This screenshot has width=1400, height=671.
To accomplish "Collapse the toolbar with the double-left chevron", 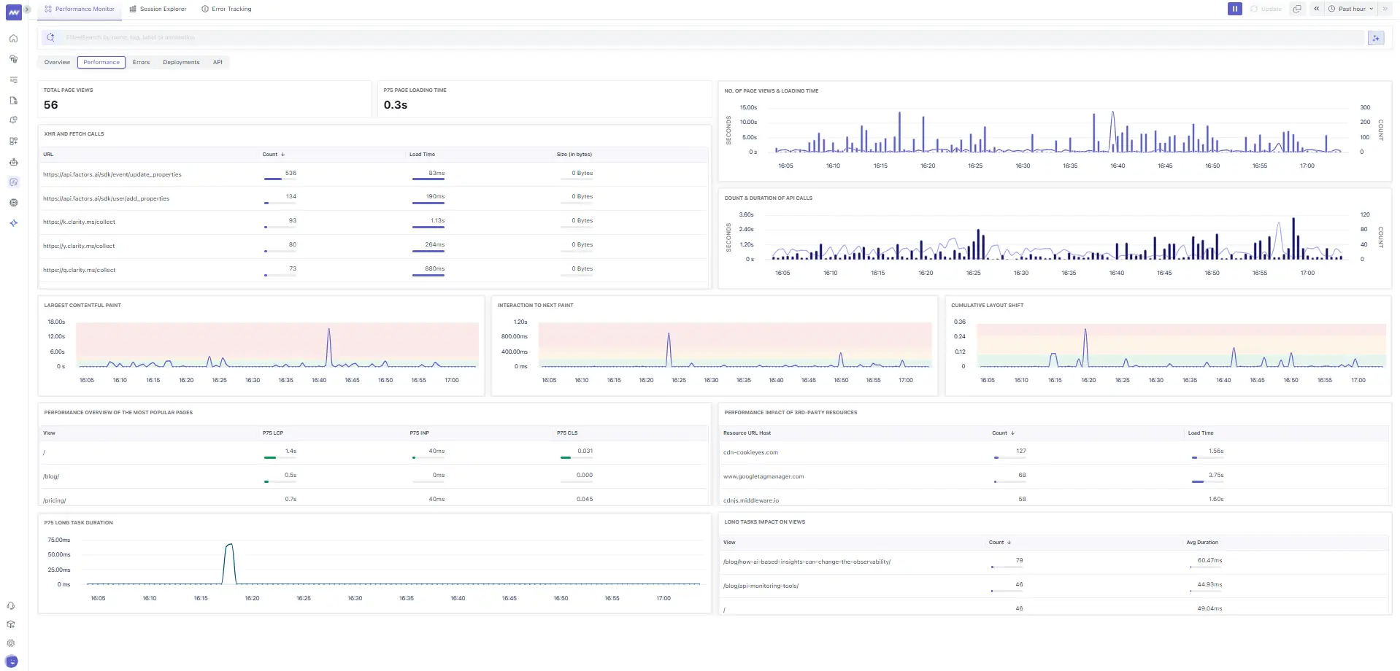I will pyautogui.click(x=1316, y=8).
